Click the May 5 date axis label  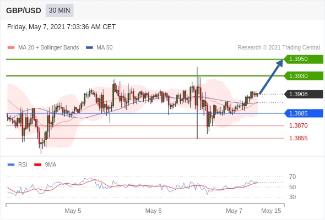click(x=73, y=211)
